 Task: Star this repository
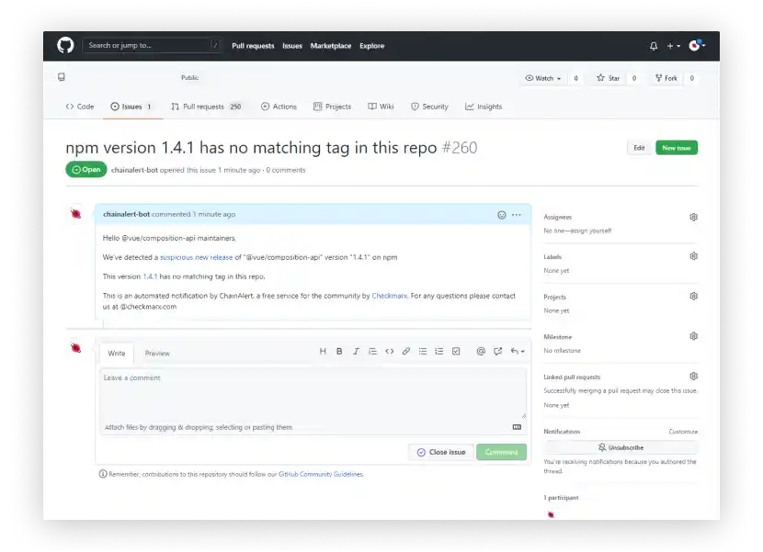tap(609, 78)
